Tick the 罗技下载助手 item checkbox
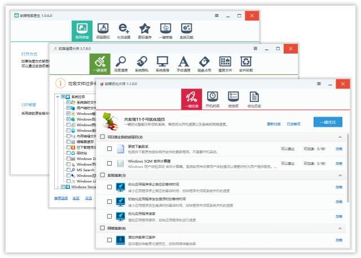Screen dimensions: 361x258 point(109,149)
